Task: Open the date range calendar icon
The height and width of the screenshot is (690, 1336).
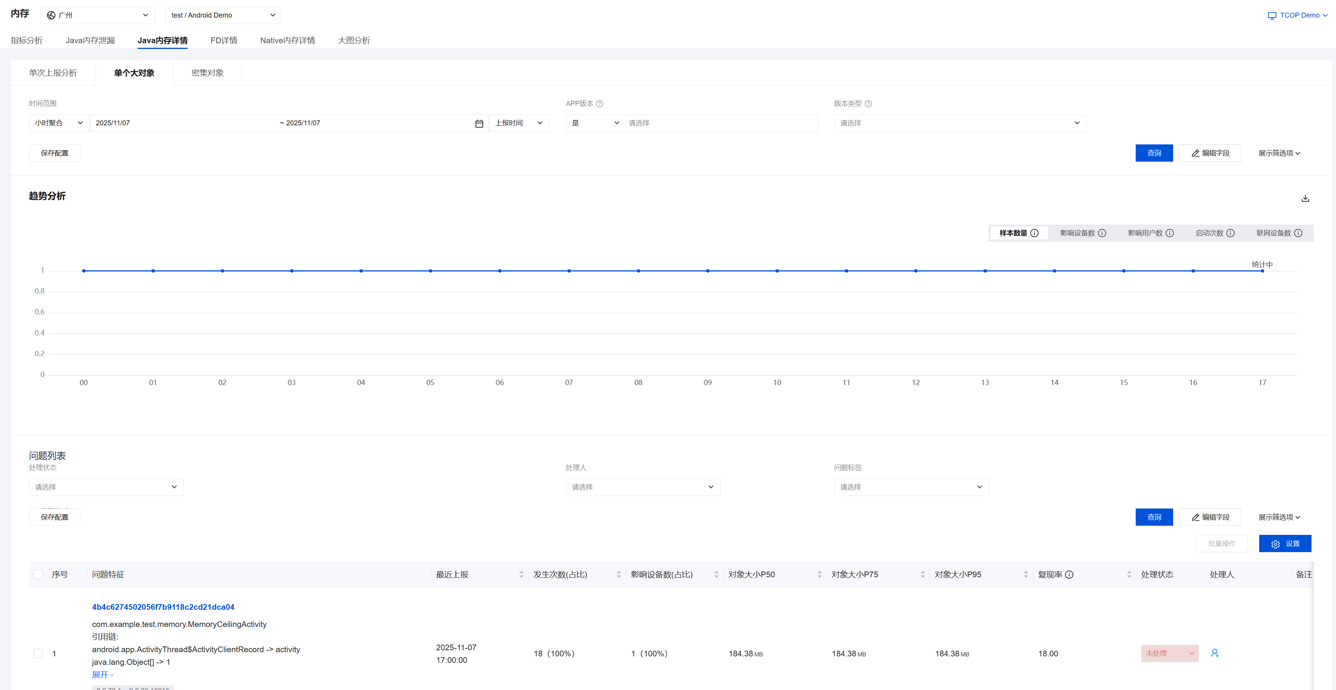Action: click(x=479, y=123)
